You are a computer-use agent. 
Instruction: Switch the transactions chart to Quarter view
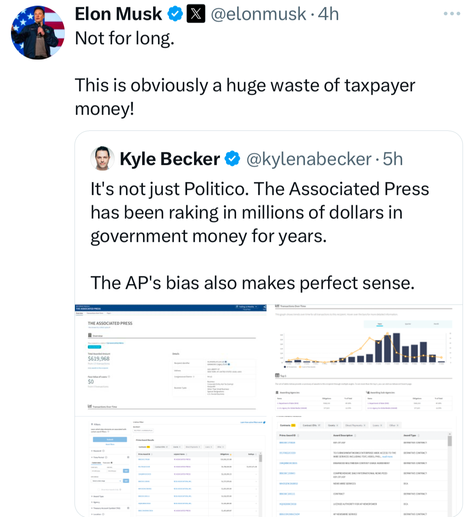pos(408,324)
